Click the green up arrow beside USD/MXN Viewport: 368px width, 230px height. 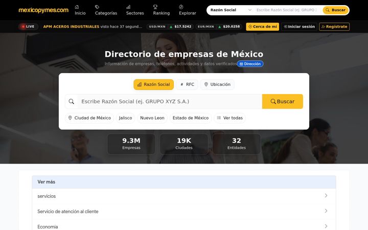point(171,27)
